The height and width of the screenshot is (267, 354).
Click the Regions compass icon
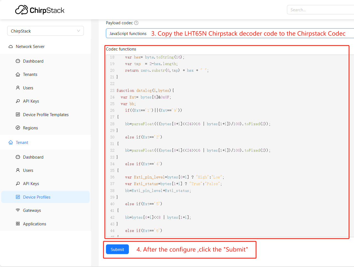18,128
